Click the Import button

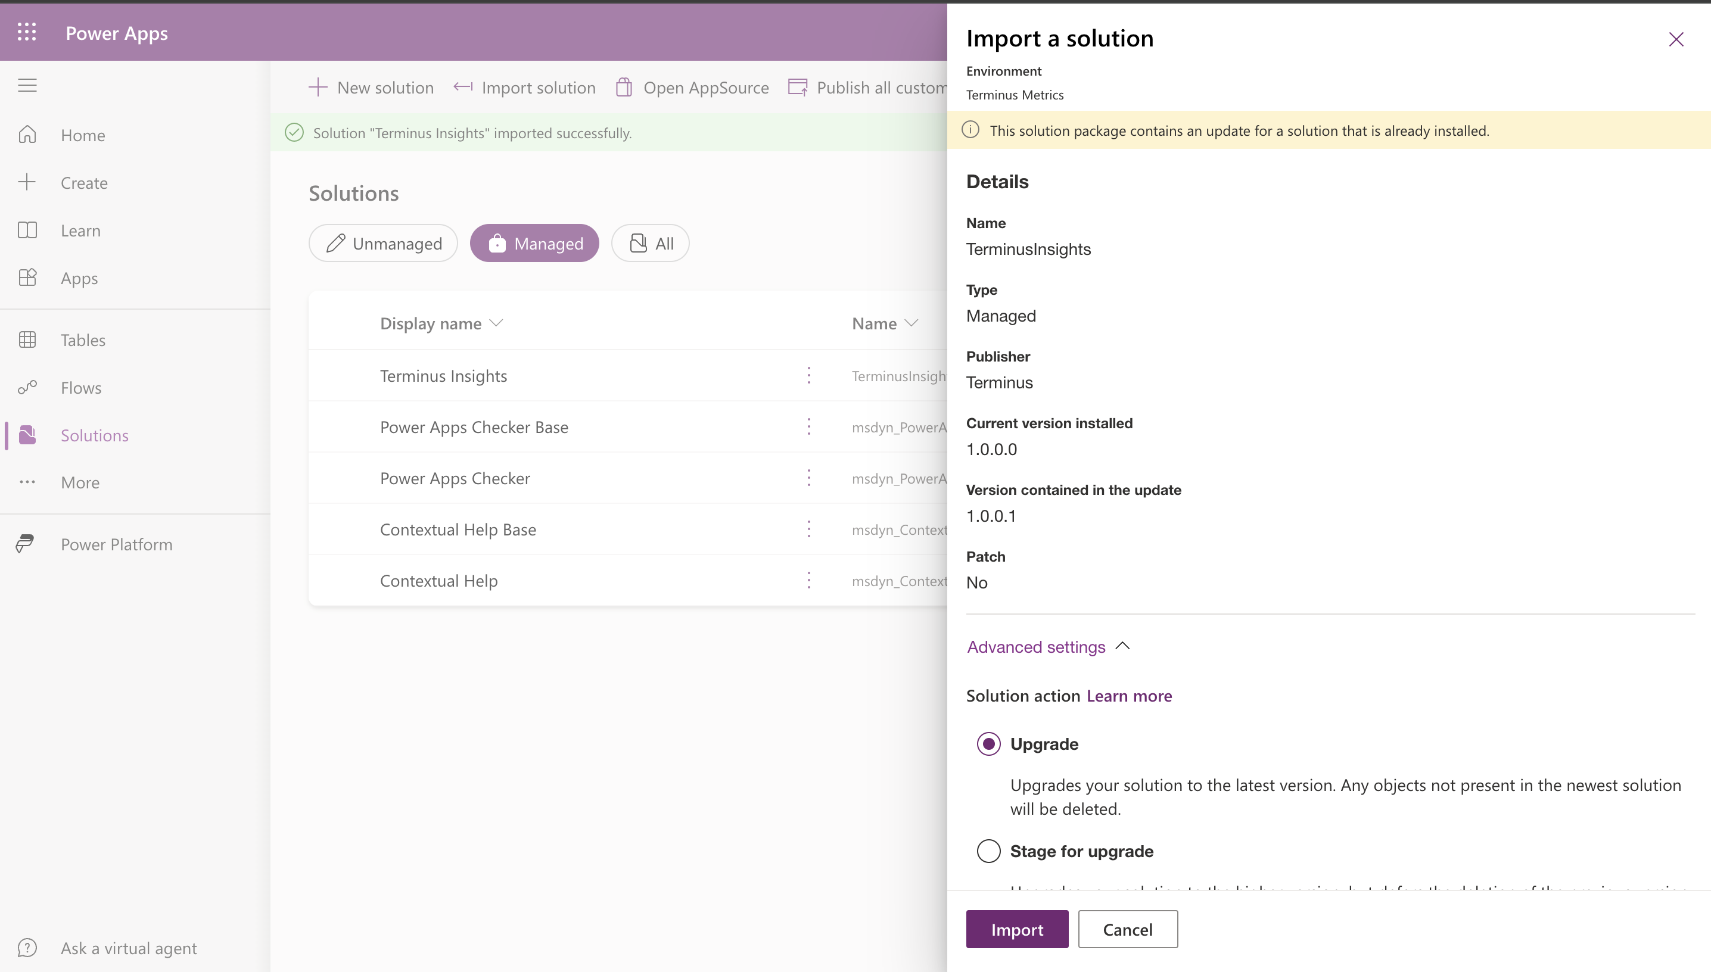coord(1017,929)
